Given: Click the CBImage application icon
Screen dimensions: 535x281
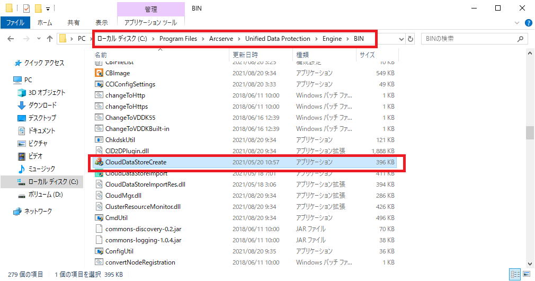Looking at the screenshot, I should (x=99, y=73).
